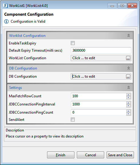This screenshot has width=140, height=165.
Task: Click the Fiorano app icon in title bar
Action: click(x=5, y=5)
